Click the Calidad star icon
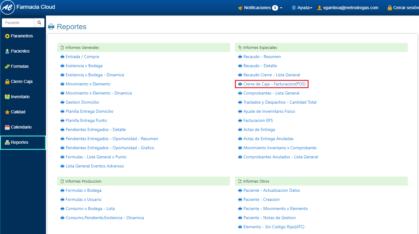Screen dimensions: 419x234 (7, 112)
